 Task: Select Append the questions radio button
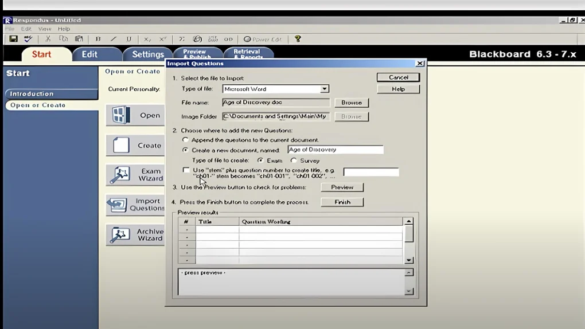tap(185, 139)
